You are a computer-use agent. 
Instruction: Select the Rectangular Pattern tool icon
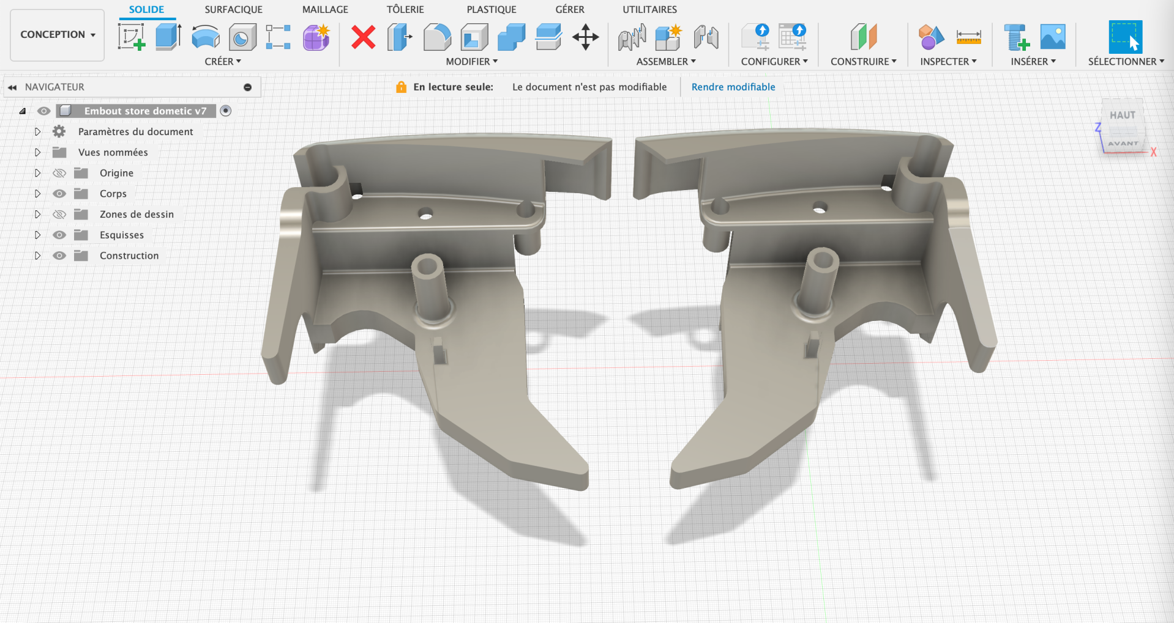click(279, 37)
